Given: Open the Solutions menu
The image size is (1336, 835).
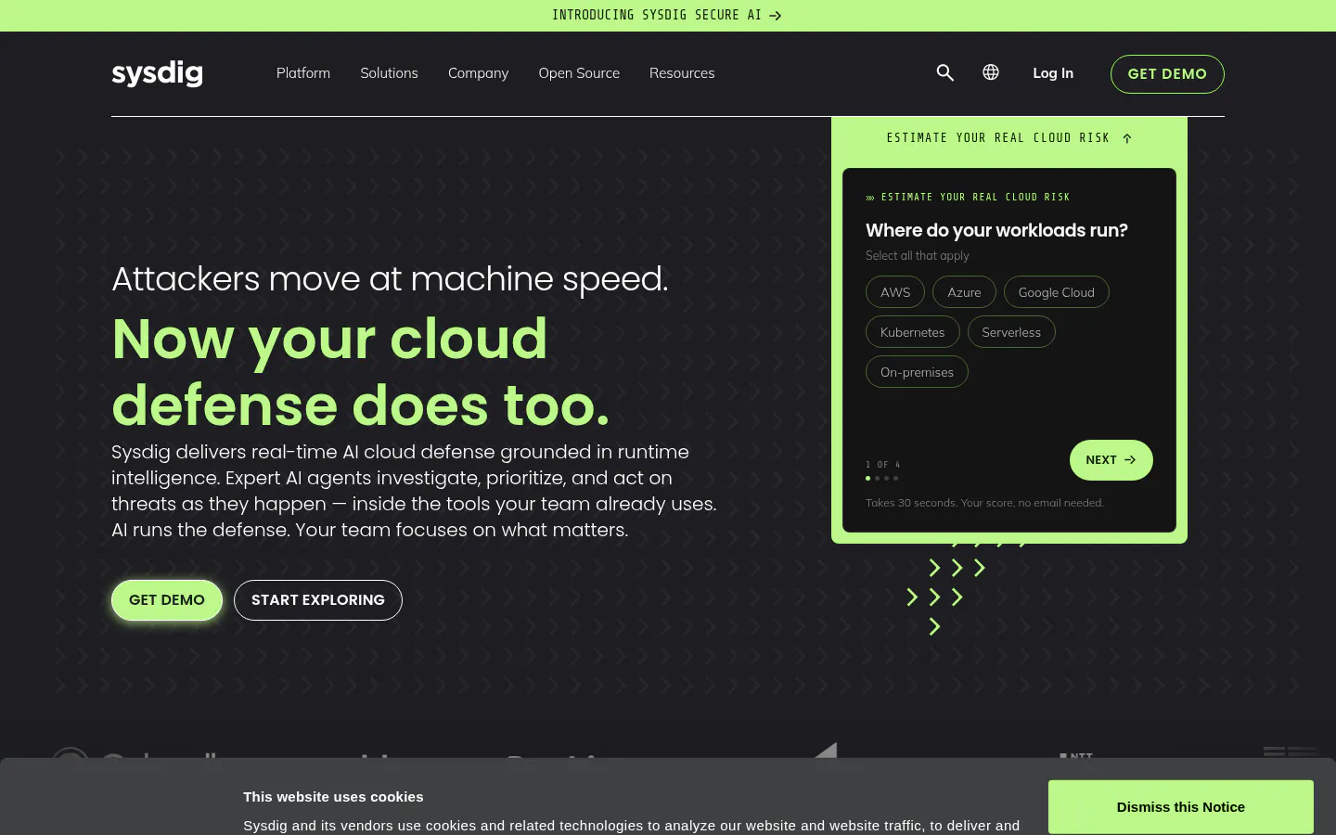Looking at the screenshot, I should click(x=389, y=73).
